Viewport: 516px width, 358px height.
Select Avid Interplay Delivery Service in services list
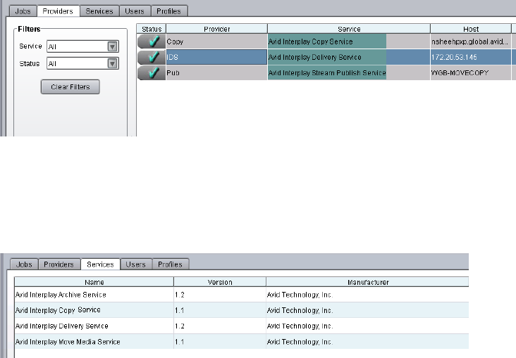pyautogui.click(x=94, y=326)
